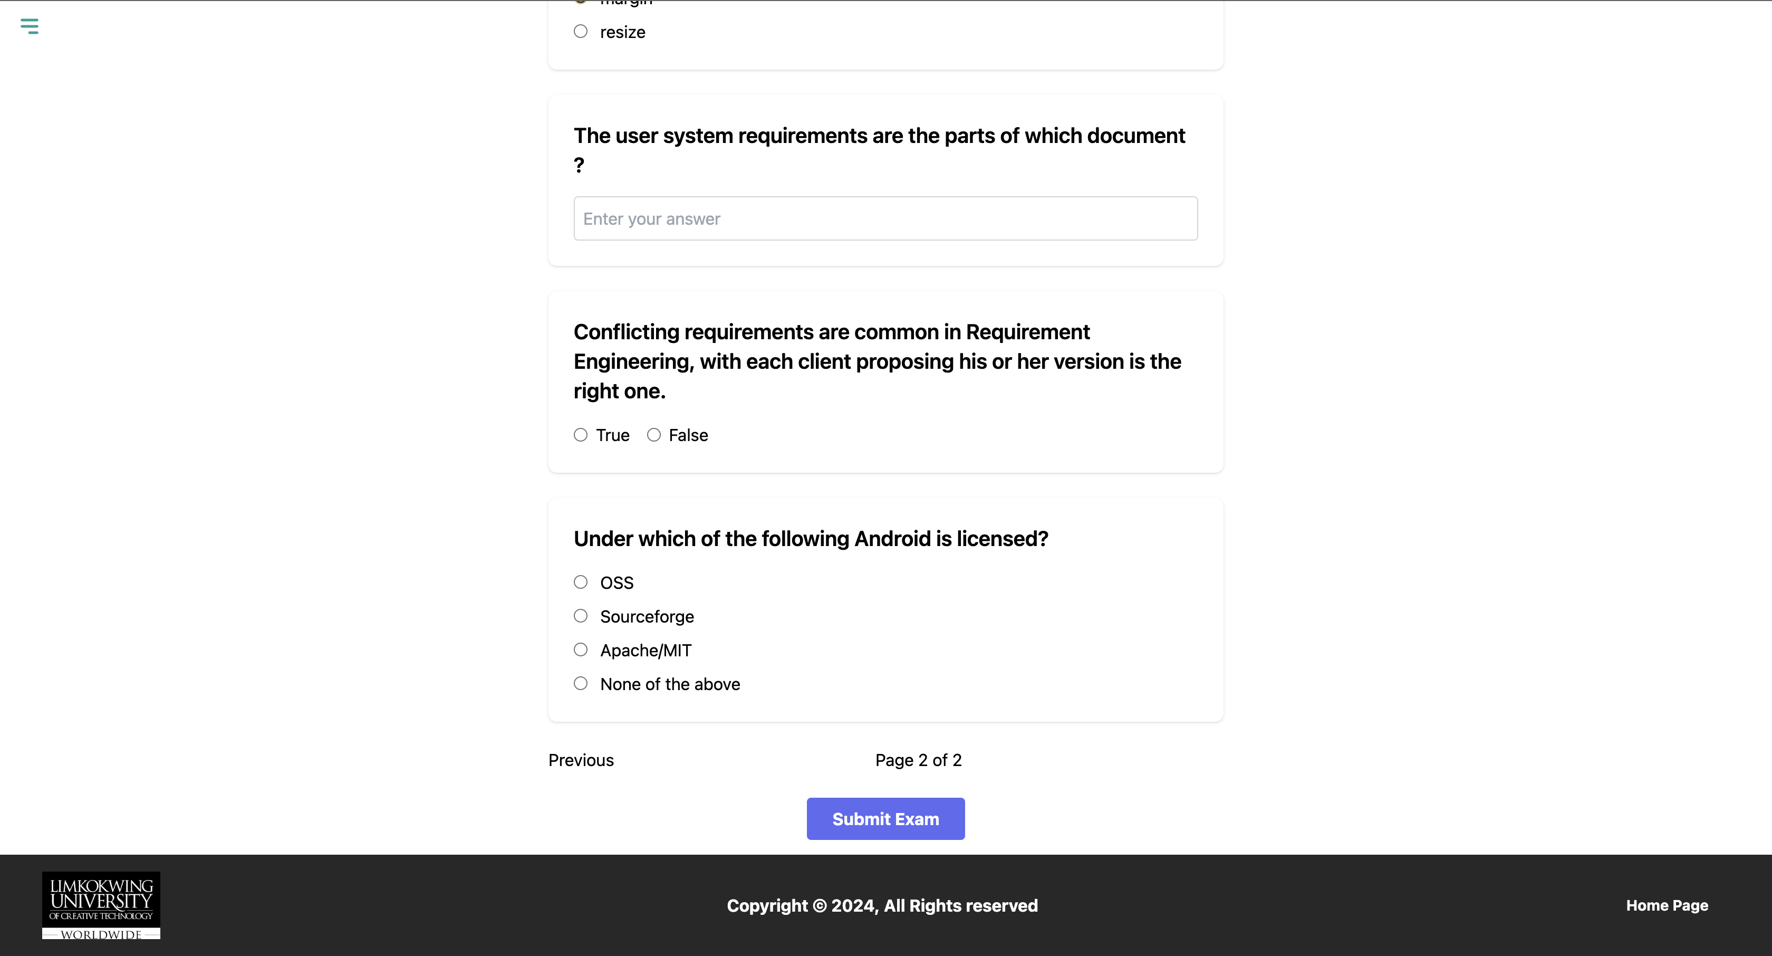This screenshot has height=956, width=1772.
Task: Select the resize radio option
Action: point(581,32)
